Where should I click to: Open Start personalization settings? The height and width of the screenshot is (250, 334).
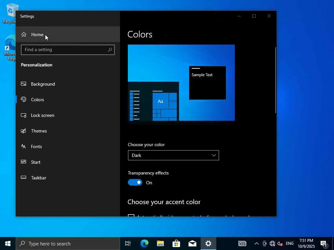(x=68, y=162)
